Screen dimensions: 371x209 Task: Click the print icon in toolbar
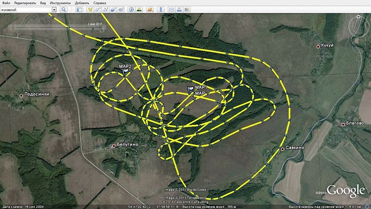179,9
